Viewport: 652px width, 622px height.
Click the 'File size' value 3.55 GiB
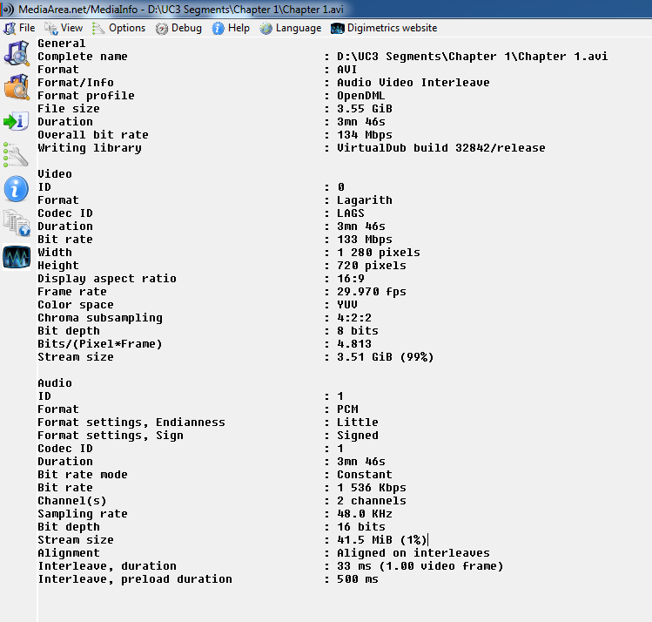pyautogui.click(x=365, y=109)
